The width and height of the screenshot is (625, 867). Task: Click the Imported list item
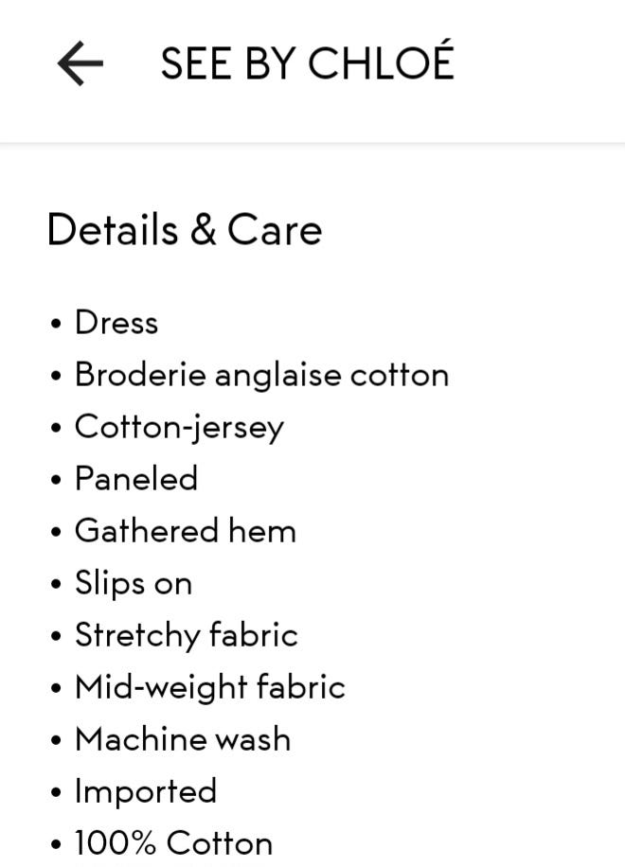click(146, 791)
